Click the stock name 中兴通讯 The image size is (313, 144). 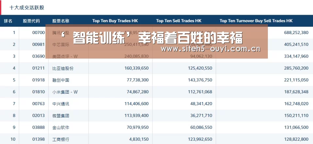[61, 104]
